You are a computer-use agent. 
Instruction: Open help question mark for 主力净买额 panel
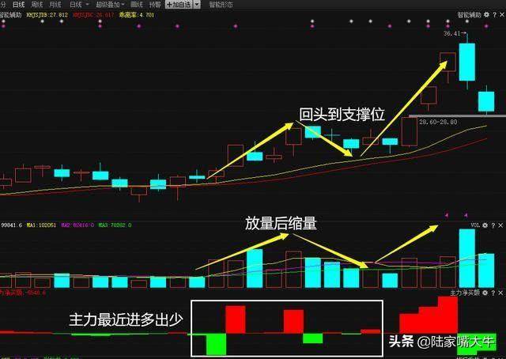click(x=493, y=293)
